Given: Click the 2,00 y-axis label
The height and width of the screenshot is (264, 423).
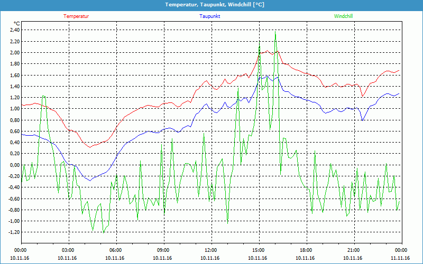Looking at the screenshot, I should tap(15, 52).
